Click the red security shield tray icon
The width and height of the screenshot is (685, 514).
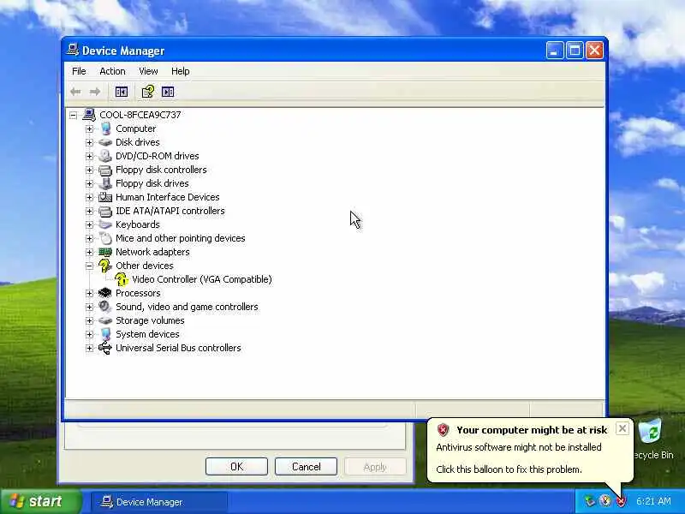621,501
